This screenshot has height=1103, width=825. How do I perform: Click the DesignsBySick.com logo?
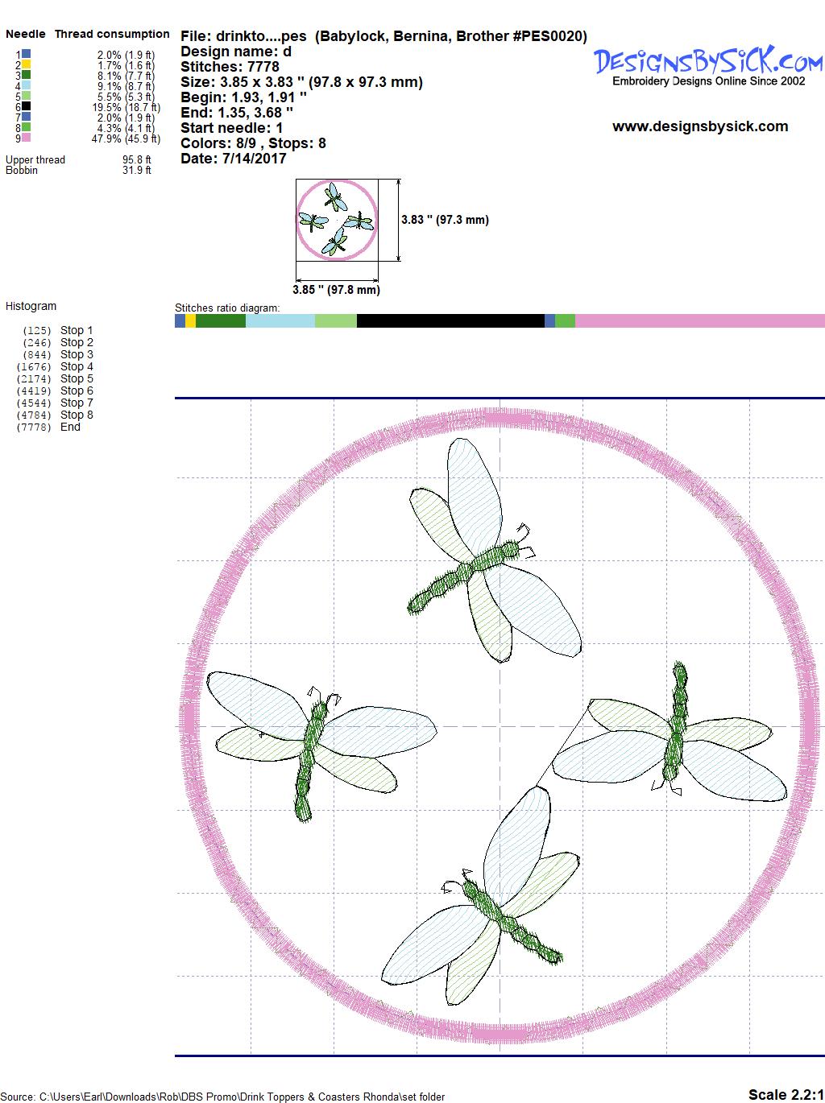click(707, 62)
